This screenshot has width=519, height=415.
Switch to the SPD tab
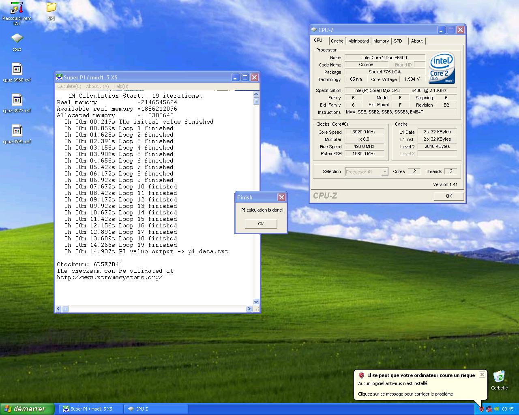[398, 41]
